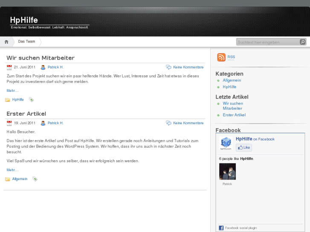The width and height of the screenshot is (310, 232).
Task: Open HpHilfe category link below first post
Action: click(x=18, y=100)
